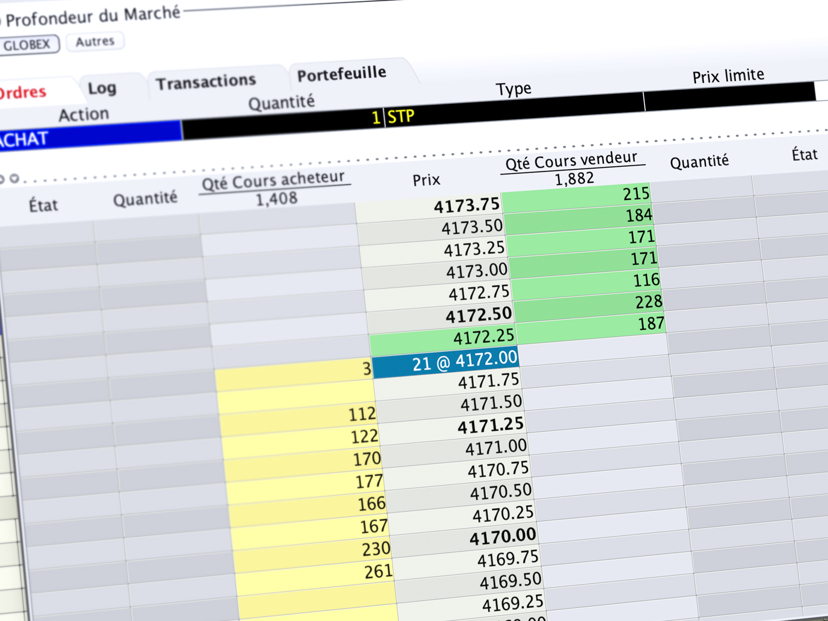The width and height of the screenshot is (828, 621).
Task: Click bid quantity 230
Action: (x=376, y=549)
